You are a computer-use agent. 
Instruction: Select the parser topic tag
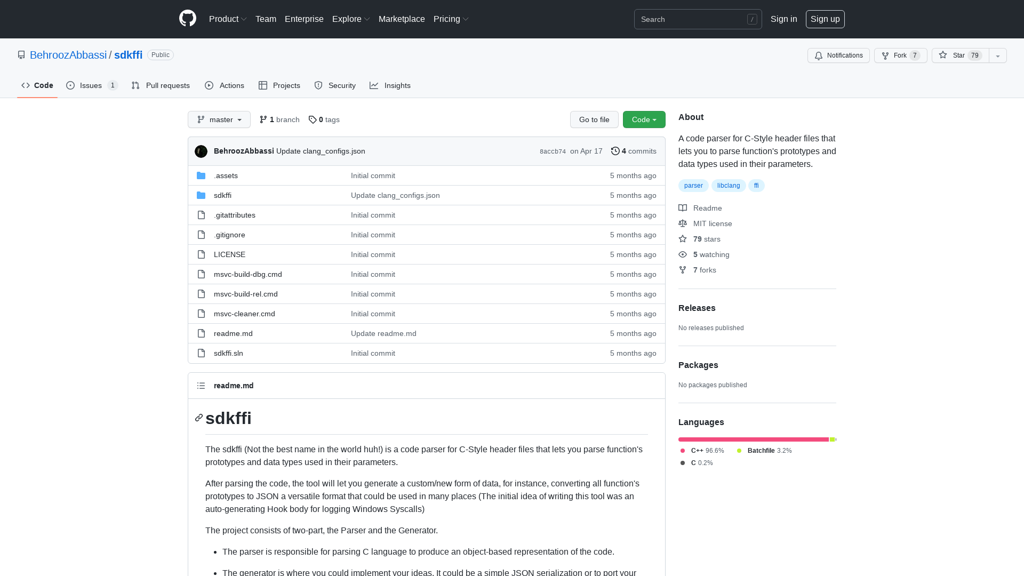693,186
